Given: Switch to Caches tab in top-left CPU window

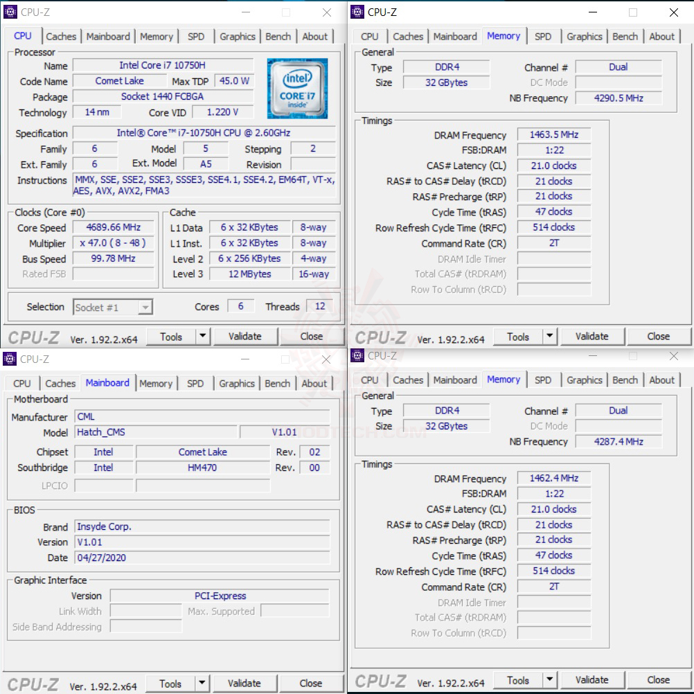Looking at the screenshot, I should pos(61,36).
